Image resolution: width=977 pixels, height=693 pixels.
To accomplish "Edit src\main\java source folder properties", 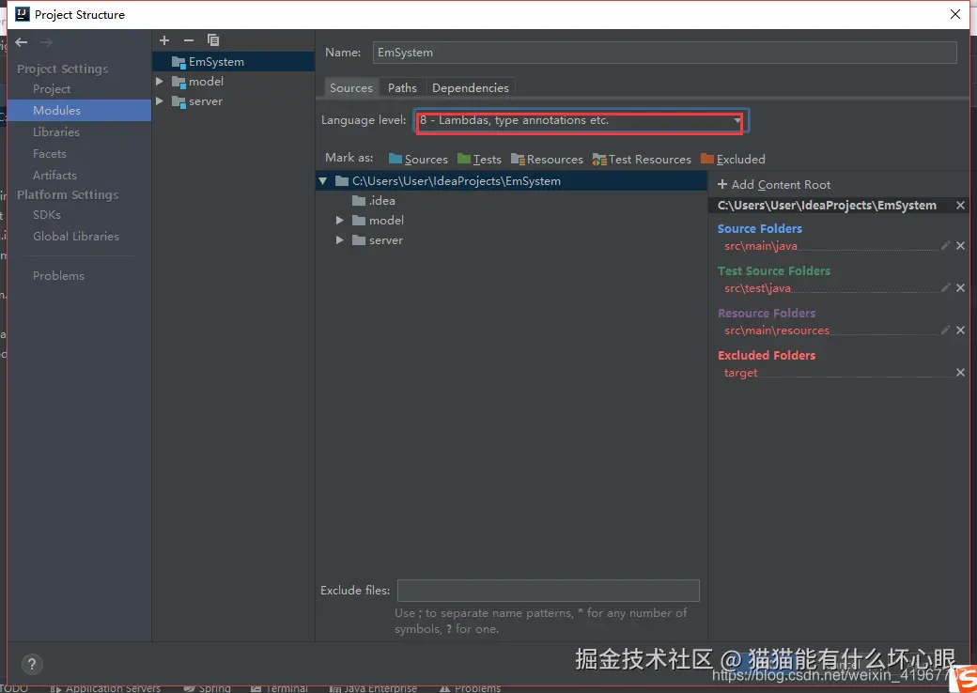I will pyautogui.click(x=945, y=246).
